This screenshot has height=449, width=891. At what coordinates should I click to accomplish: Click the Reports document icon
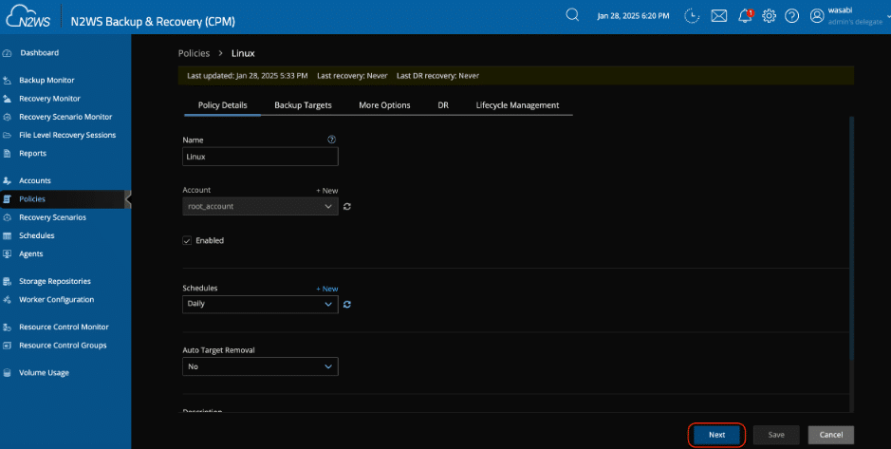[8, 154]
